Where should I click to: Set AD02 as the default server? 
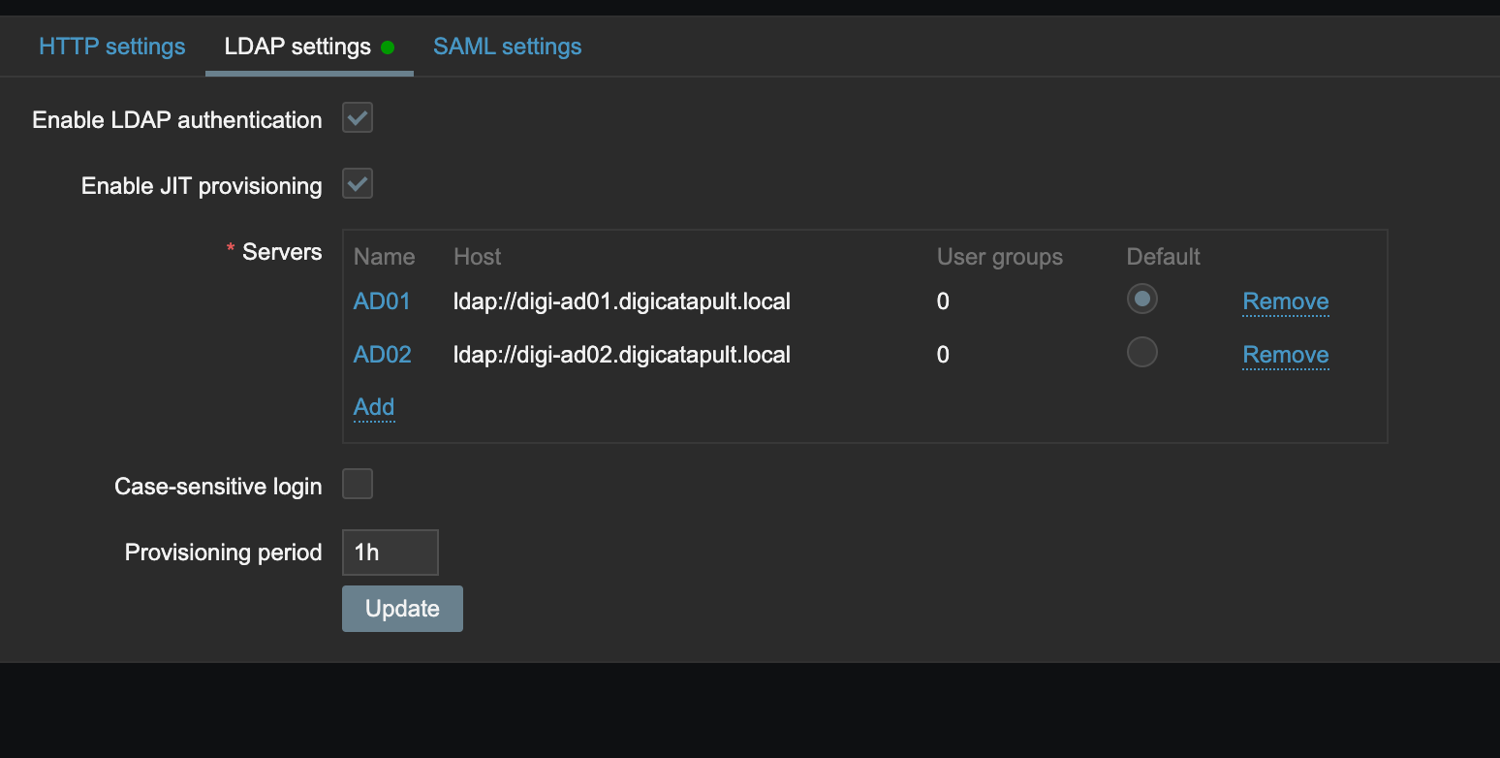[x=1142, y=351]
